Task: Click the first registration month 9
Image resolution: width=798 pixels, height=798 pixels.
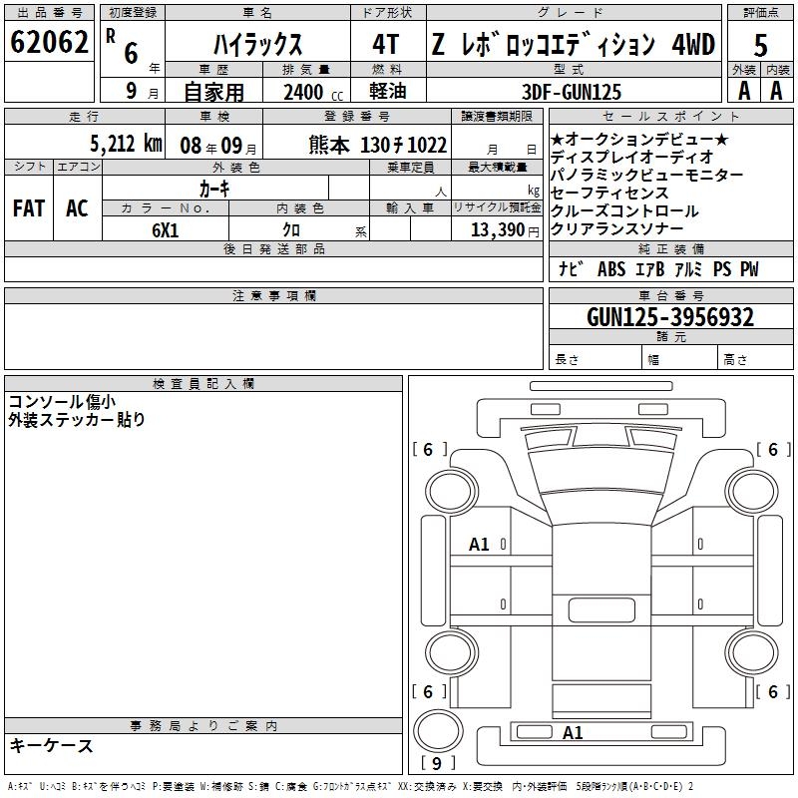Action: tap(132, 91)
